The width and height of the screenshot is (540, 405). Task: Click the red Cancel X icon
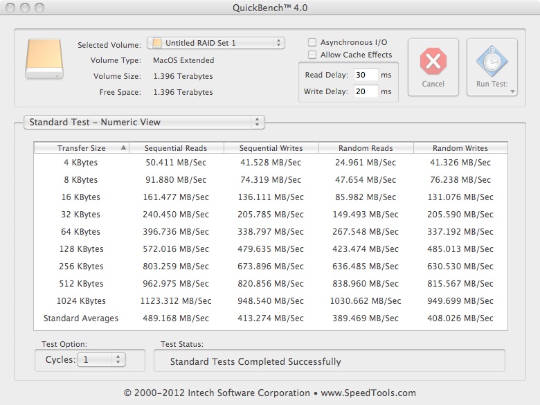click(x=433, y=62)
